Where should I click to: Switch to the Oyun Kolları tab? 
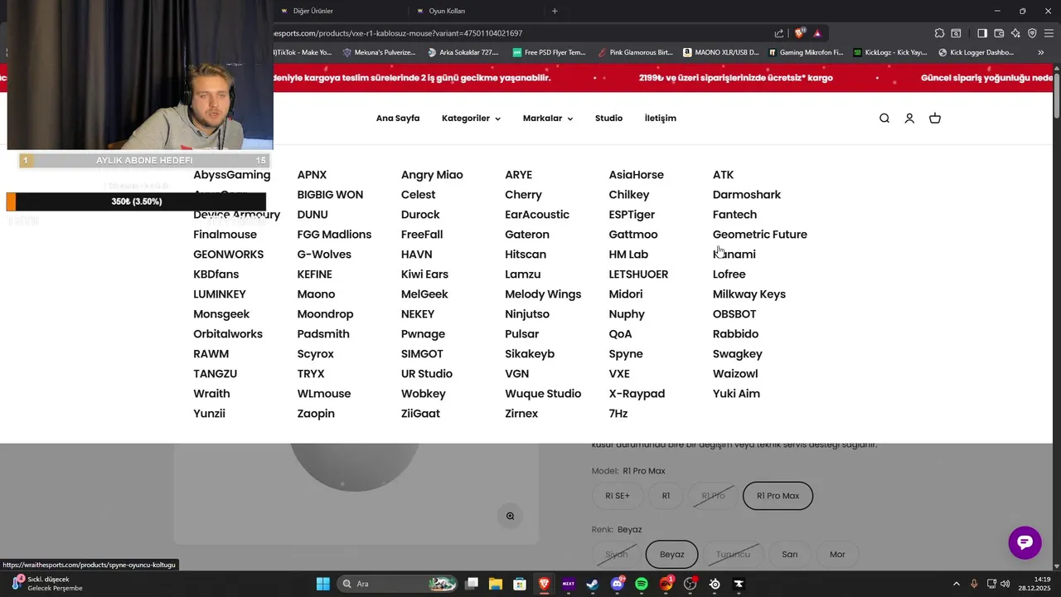point(477,11)
